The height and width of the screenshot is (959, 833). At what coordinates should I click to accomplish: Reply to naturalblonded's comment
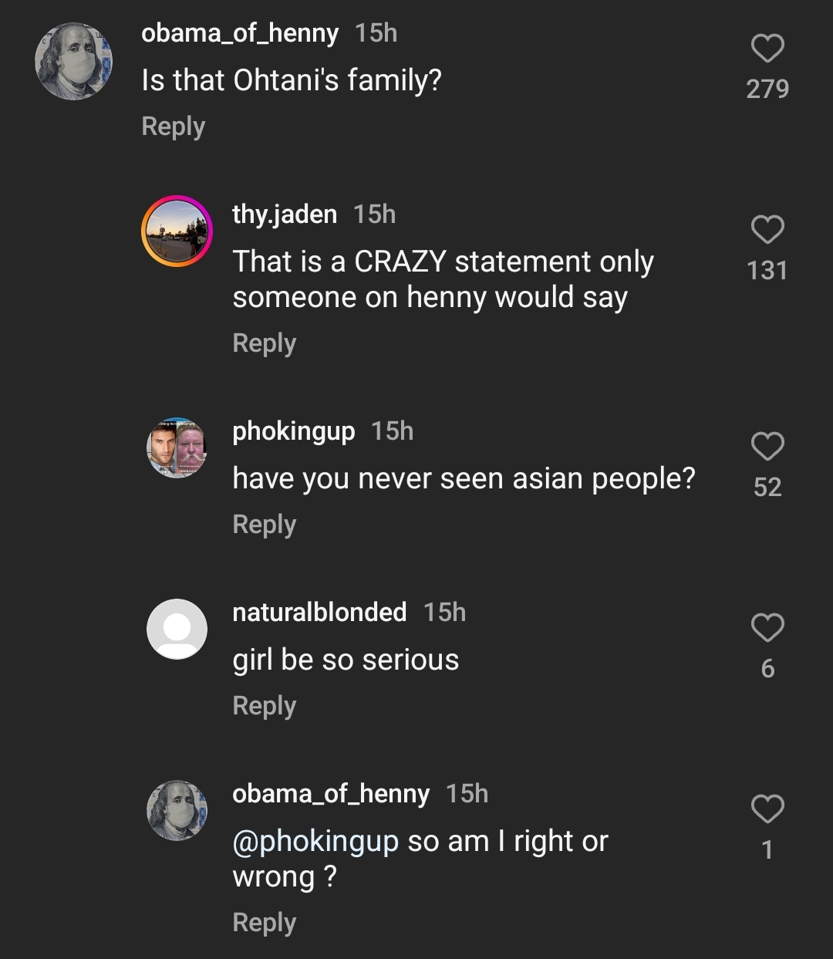[x=265, y=706]
